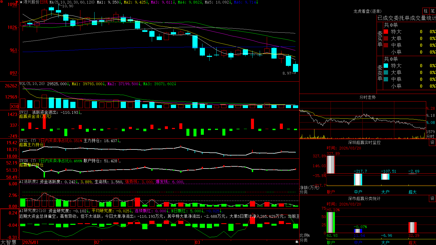The height and width of the screenshot is (245, 436).
Task: Click the 02 month marker on time axis
Action: pos(97,242)
